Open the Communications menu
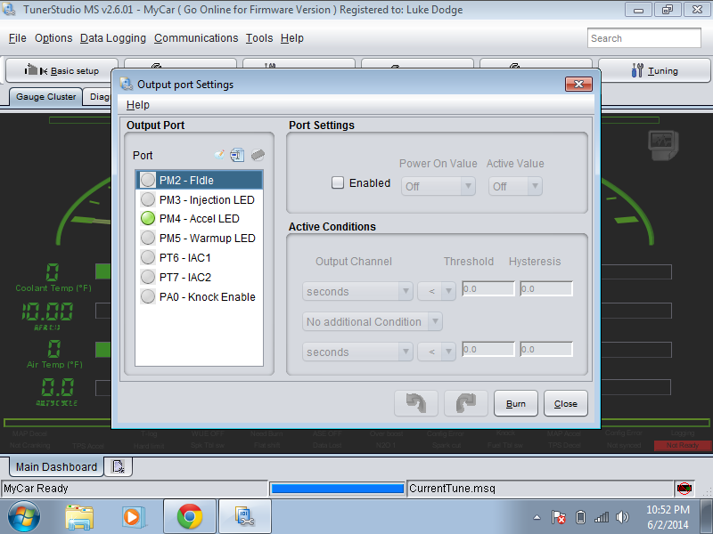Image resolution: width=713 pixels, height=534 pixels. (196, 38)
